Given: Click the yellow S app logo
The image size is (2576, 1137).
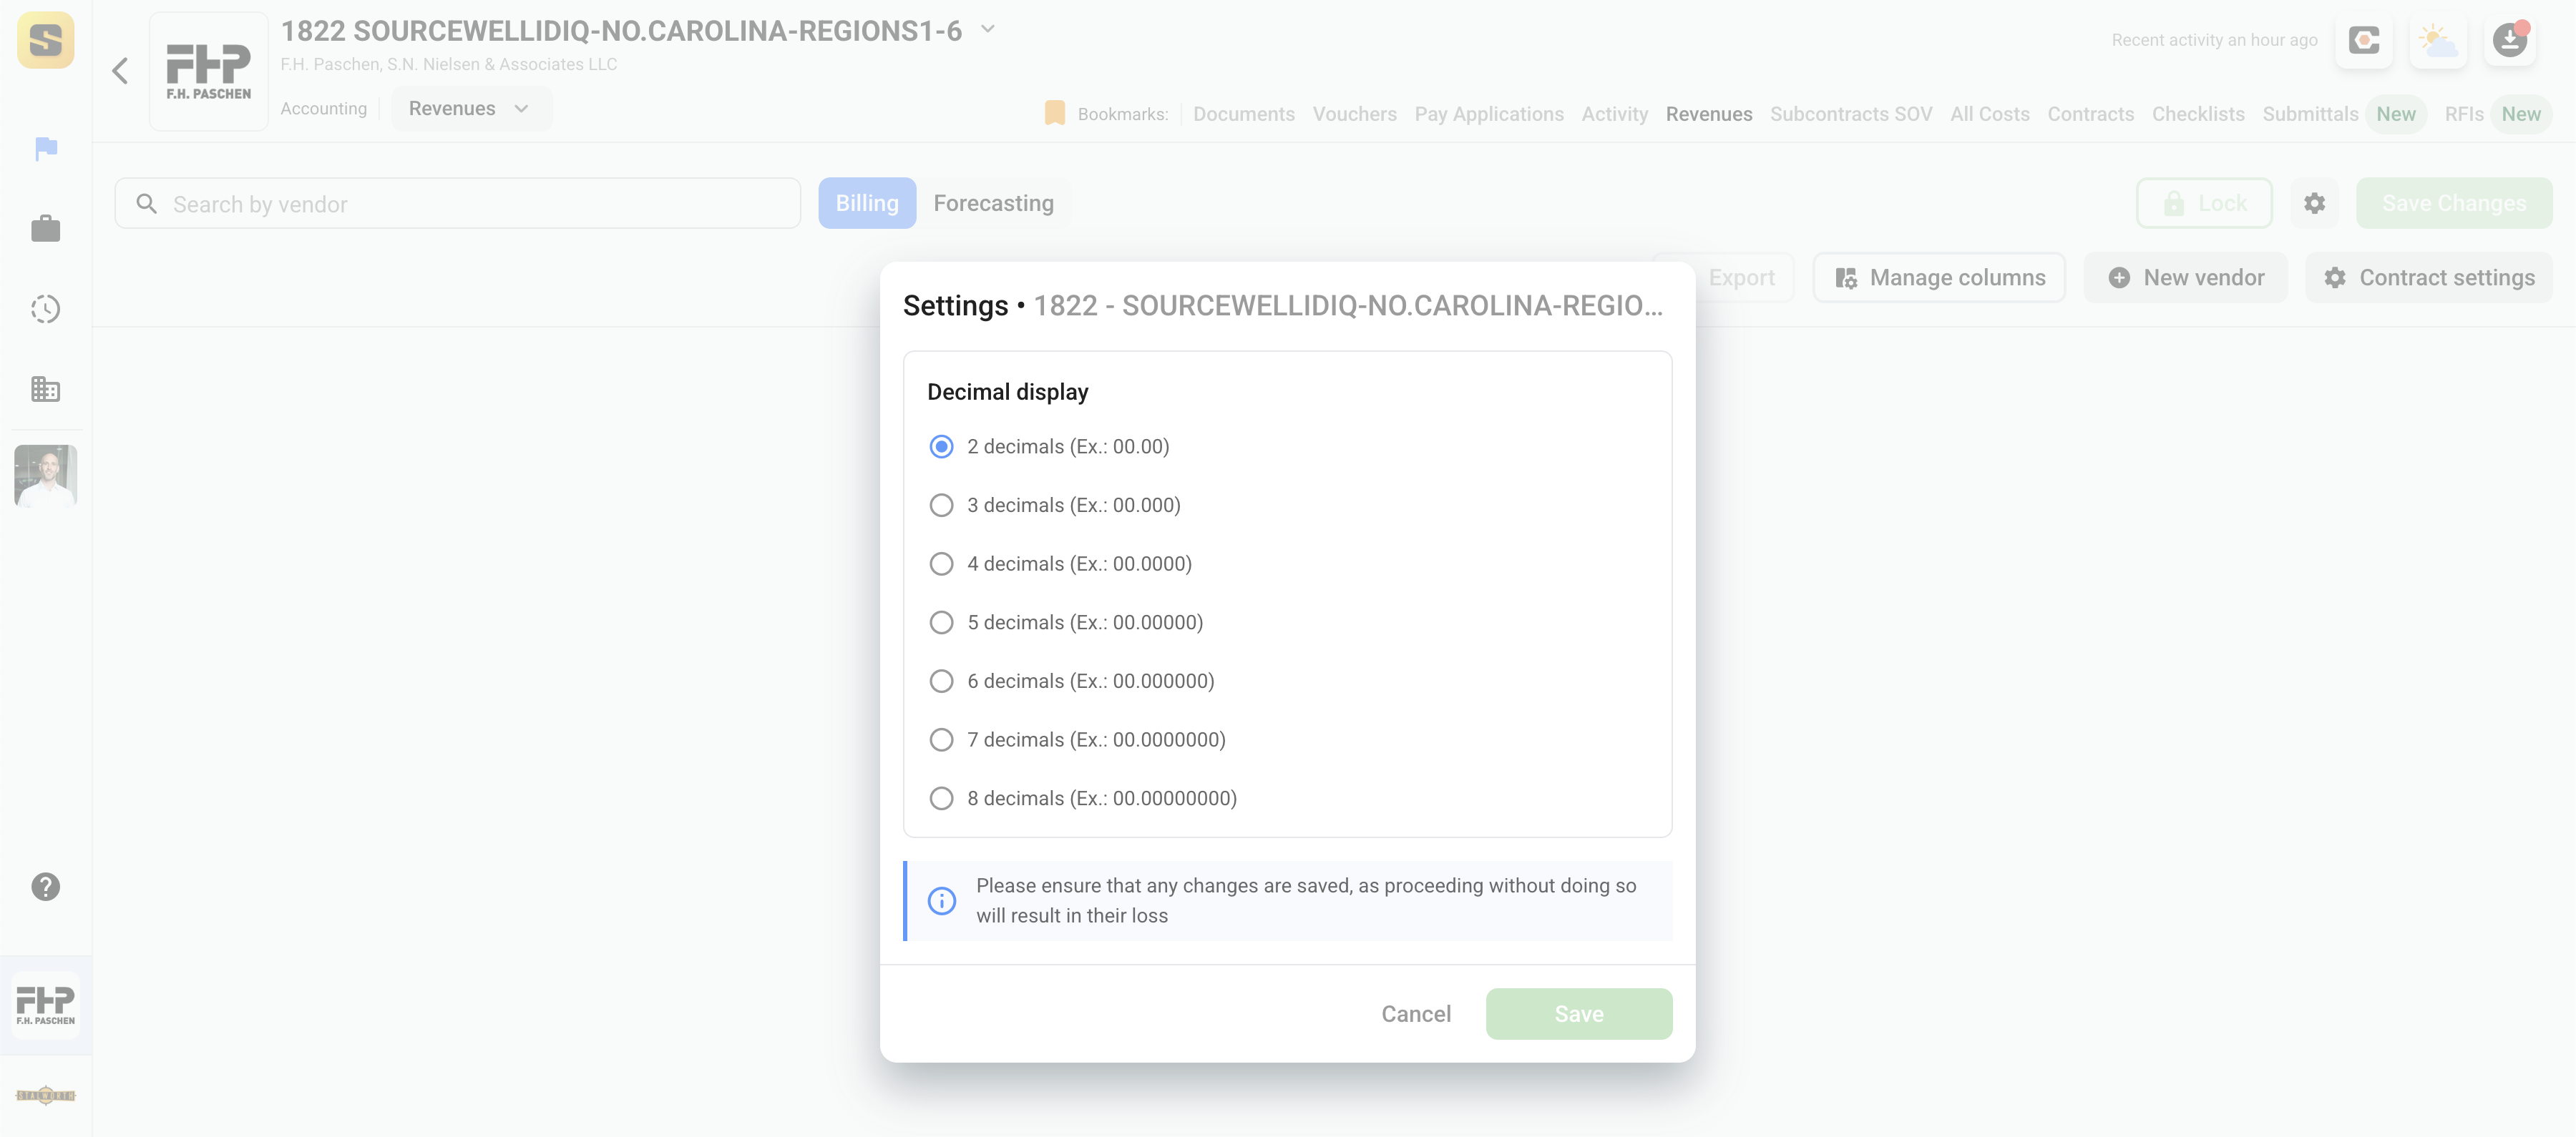Looking at the screenshot, I should click(x=46, y=40).
